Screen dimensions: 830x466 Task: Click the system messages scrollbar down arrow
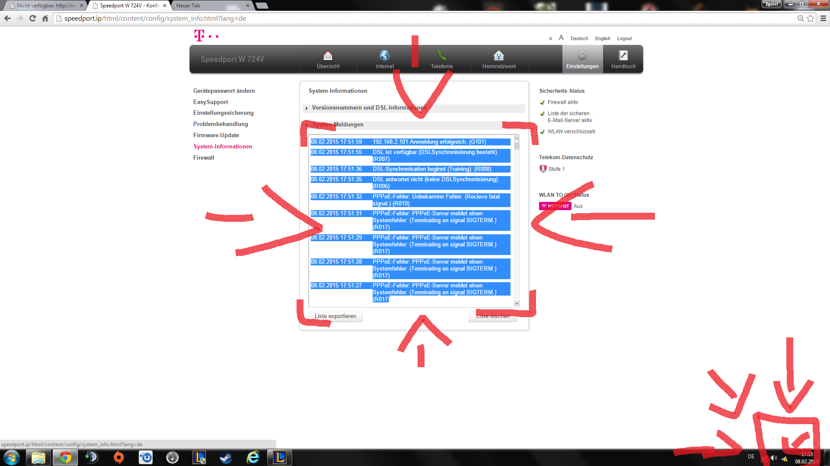[517, 304]
